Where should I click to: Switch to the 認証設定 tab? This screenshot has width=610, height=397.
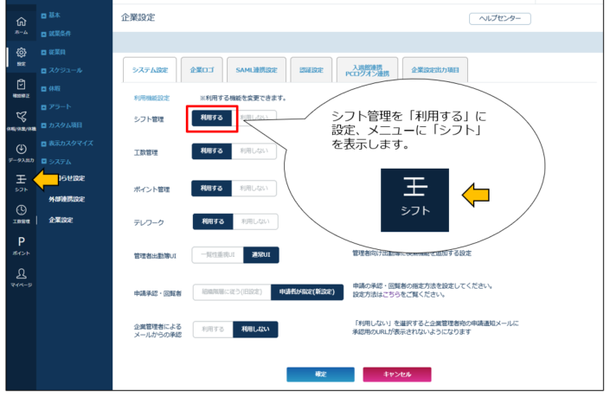[311, 70]
